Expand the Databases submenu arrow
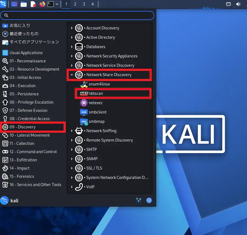247x235 pixels. pyautogui.click(x=72, y=47)
